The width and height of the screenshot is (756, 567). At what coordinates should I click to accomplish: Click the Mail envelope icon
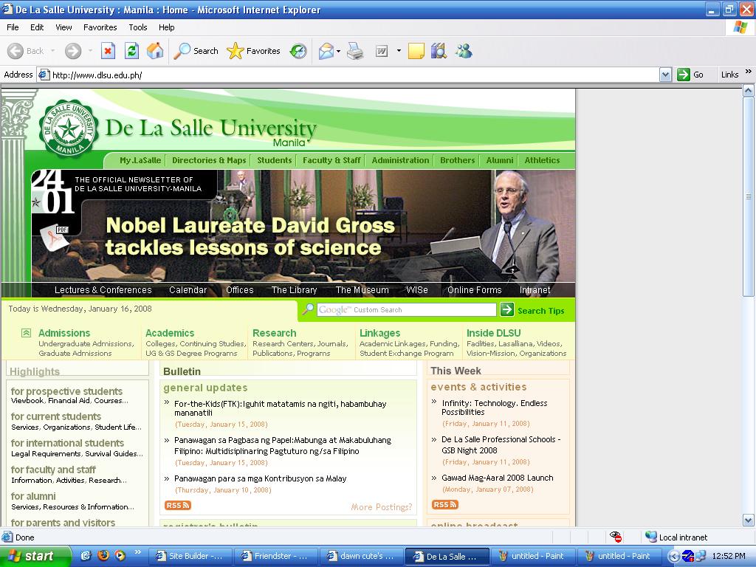[x=326, y=51]
